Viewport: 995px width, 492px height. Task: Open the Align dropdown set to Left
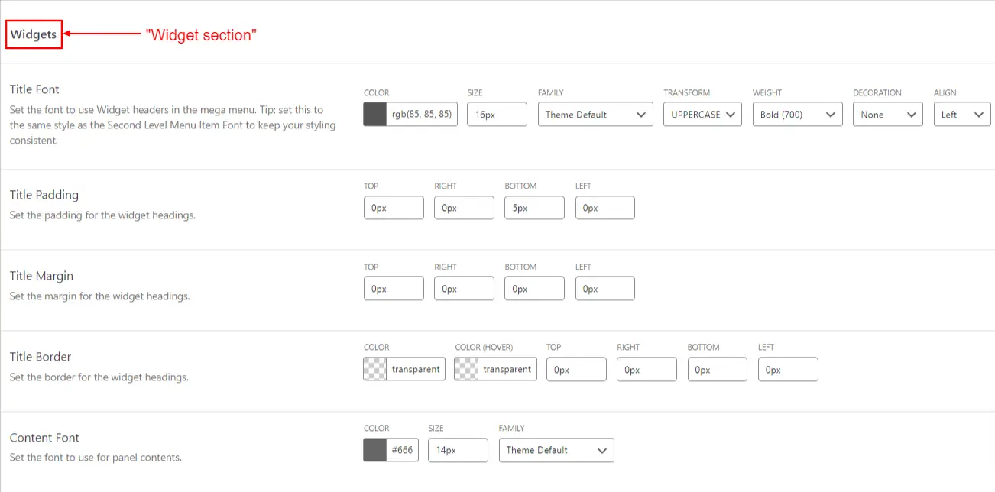tap(961, 114)
